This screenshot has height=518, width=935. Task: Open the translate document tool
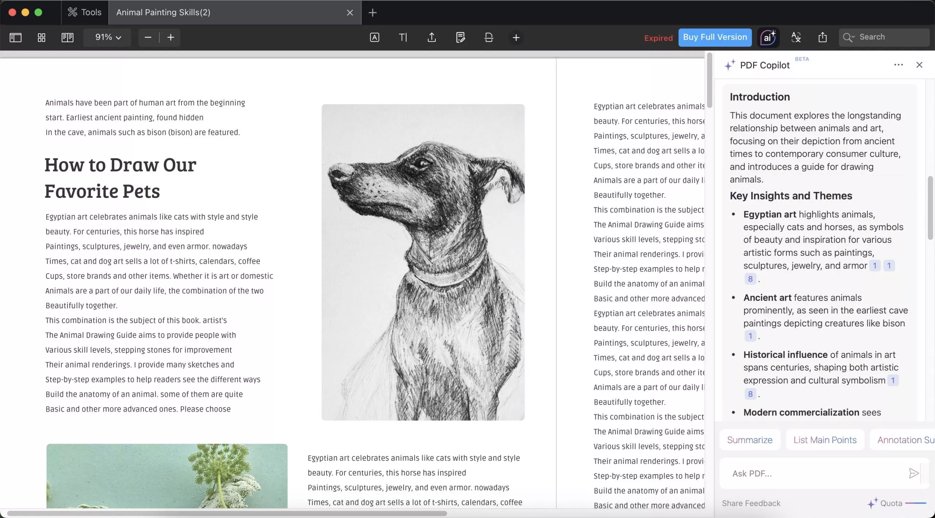tap(796, 38)
